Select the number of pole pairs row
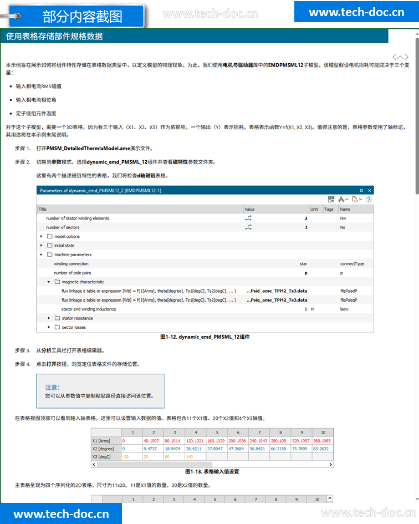This screenshot has height=524, width=419. pyautogui.click(x=205, y=273)
